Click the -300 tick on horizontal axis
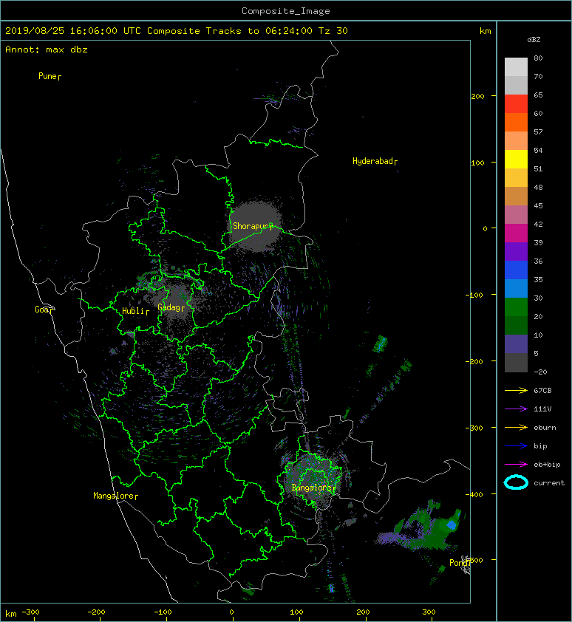This screenshot has width=572, height=622. click(x=30, y=612)
